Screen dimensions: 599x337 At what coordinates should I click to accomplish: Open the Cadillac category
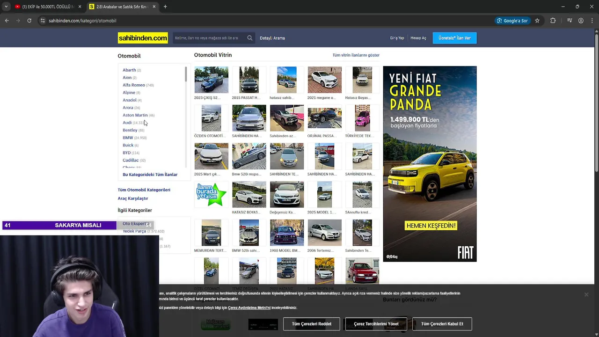[131, 160]
